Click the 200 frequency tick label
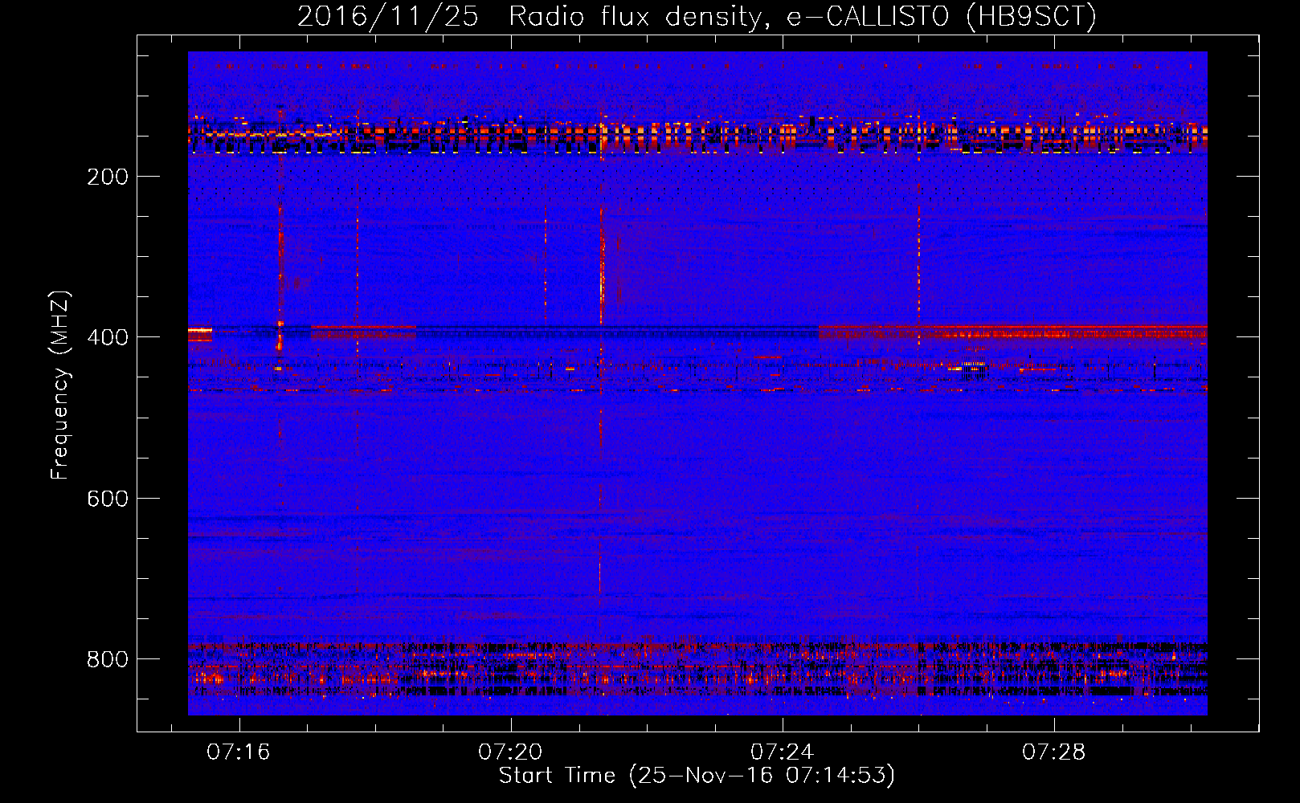 (108, 177)
